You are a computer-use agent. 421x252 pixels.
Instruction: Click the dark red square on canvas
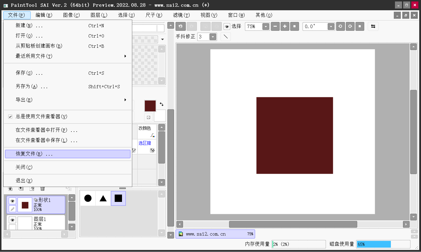click(295, 135)
